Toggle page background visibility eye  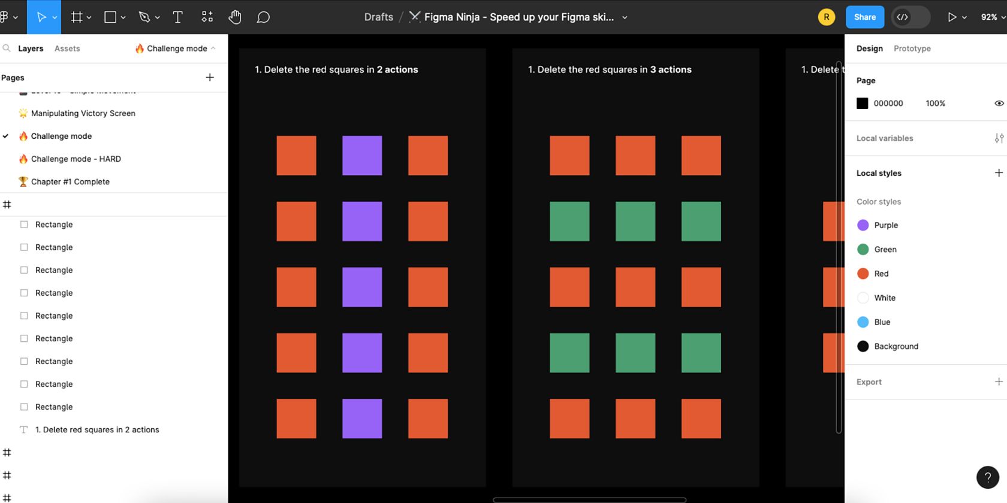[x=999, y=104]
